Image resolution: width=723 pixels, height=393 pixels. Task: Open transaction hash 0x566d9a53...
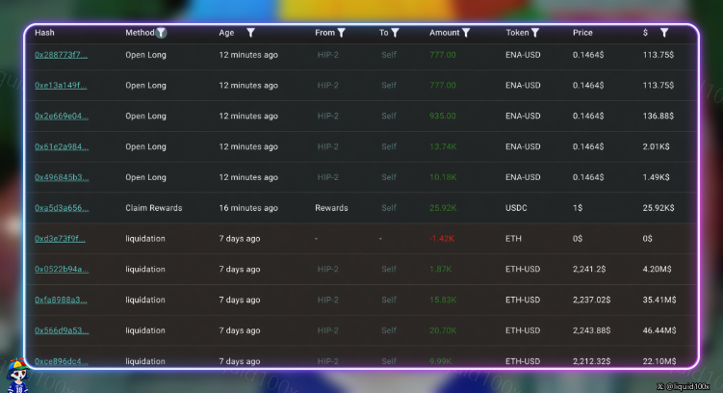[62, 330]
